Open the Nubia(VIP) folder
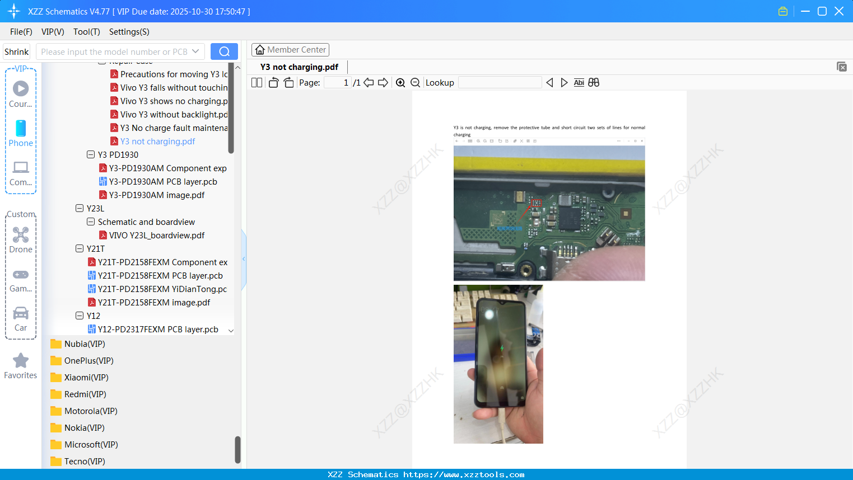 (85, 344)
